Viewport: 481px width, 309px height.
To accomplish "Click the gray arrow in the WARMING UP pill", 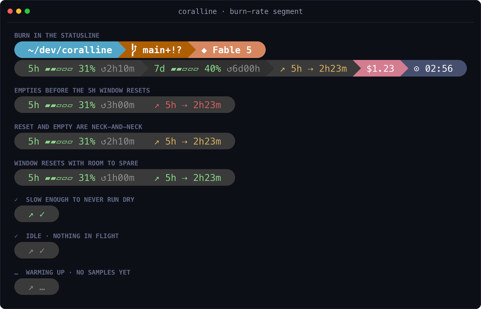I will point(31,288).
